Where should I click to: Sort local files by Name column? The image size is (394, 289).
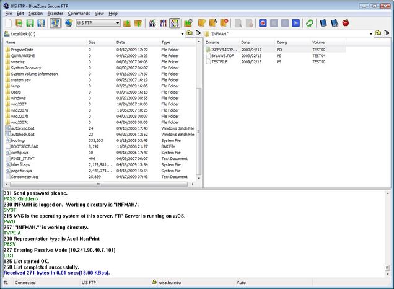(x=45, y=42)
